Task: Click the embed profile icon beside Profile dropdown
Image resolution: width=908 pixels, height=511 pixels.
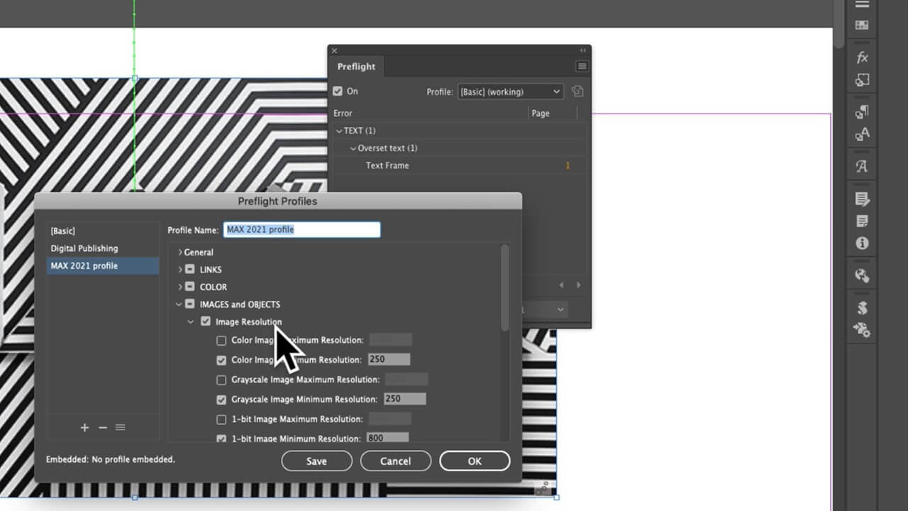Action: pos(577,91)
